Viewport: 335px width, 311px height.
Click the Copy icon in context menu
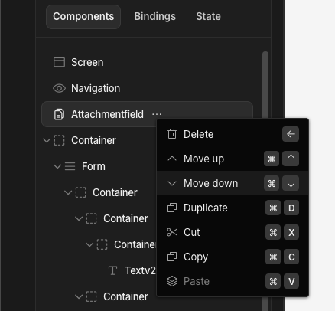pyautogui.click(x=172, y=257)
